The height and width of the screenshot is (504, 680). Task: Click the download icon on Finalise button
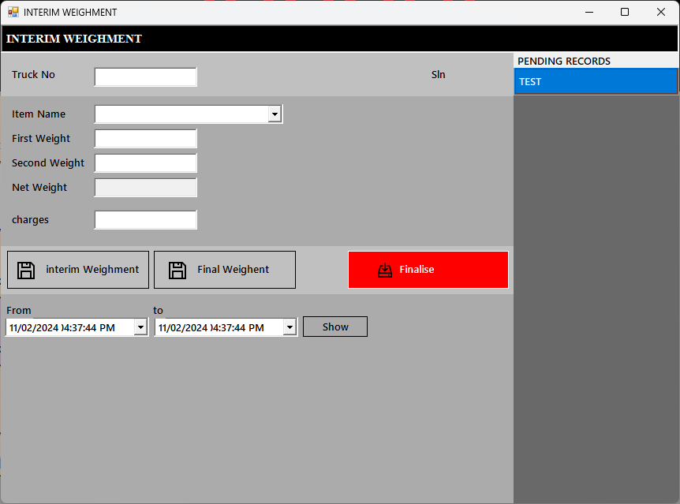click(385, 270)
